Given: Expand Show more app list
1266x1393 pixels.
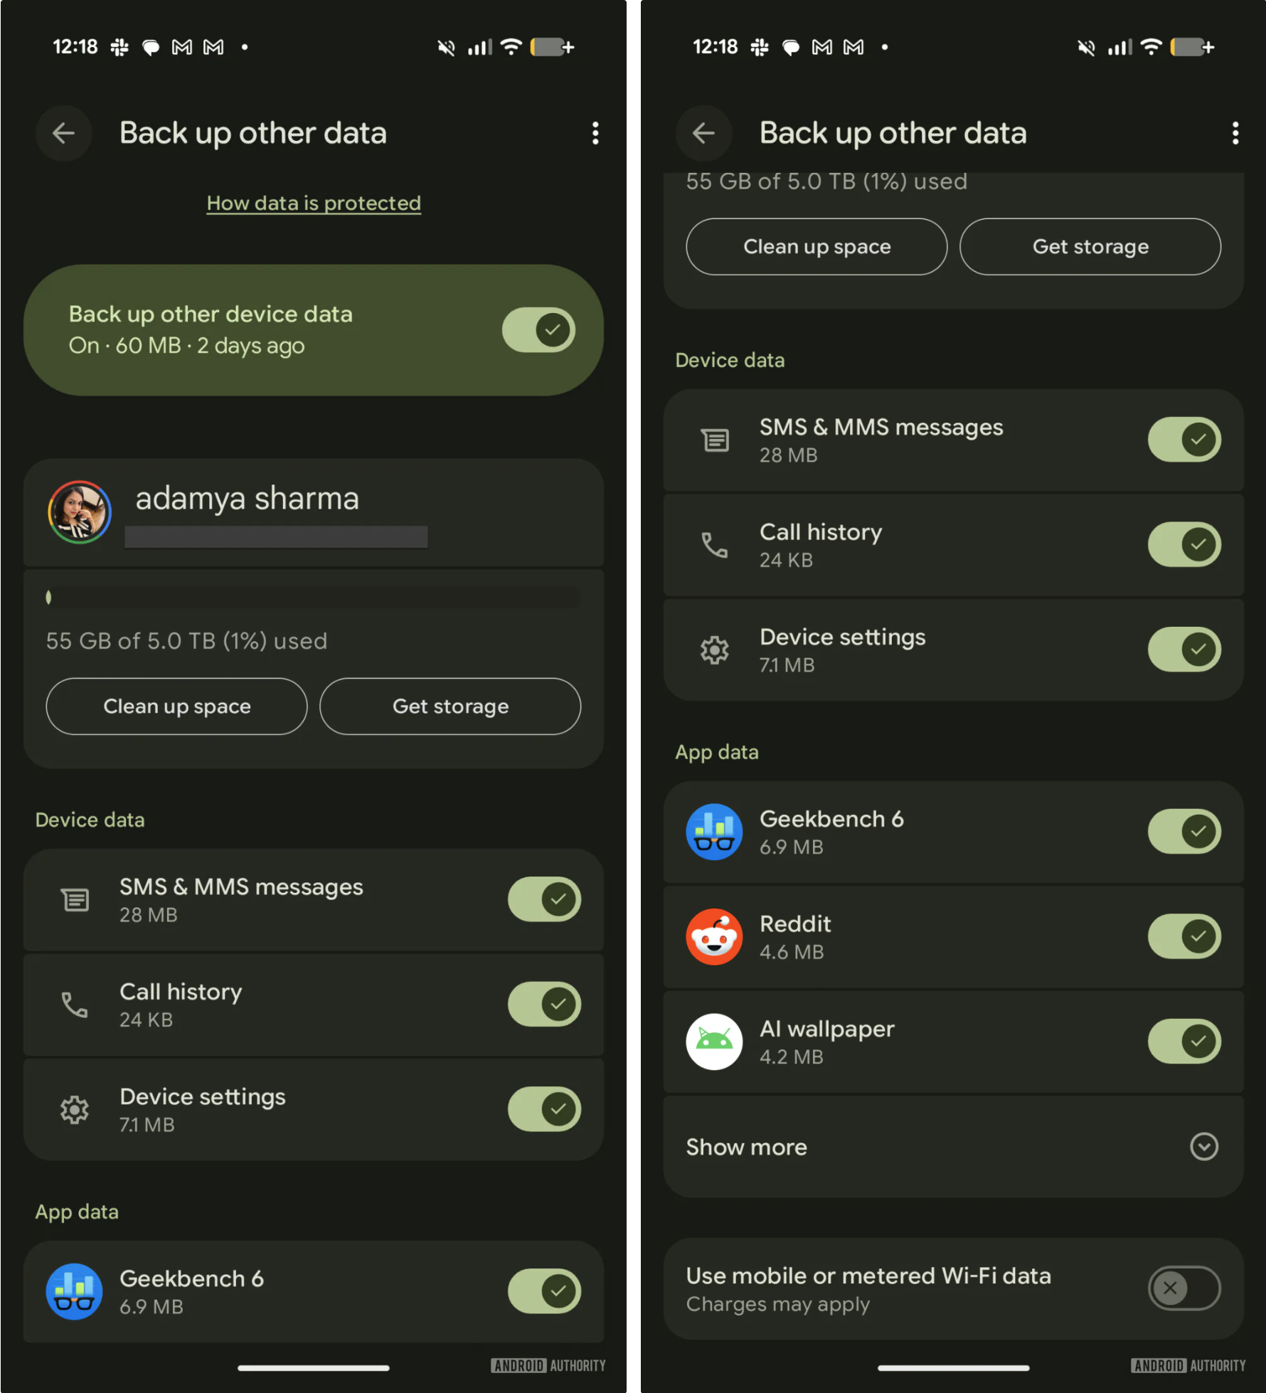Looking at the screenshot, I should (953, 1147).
